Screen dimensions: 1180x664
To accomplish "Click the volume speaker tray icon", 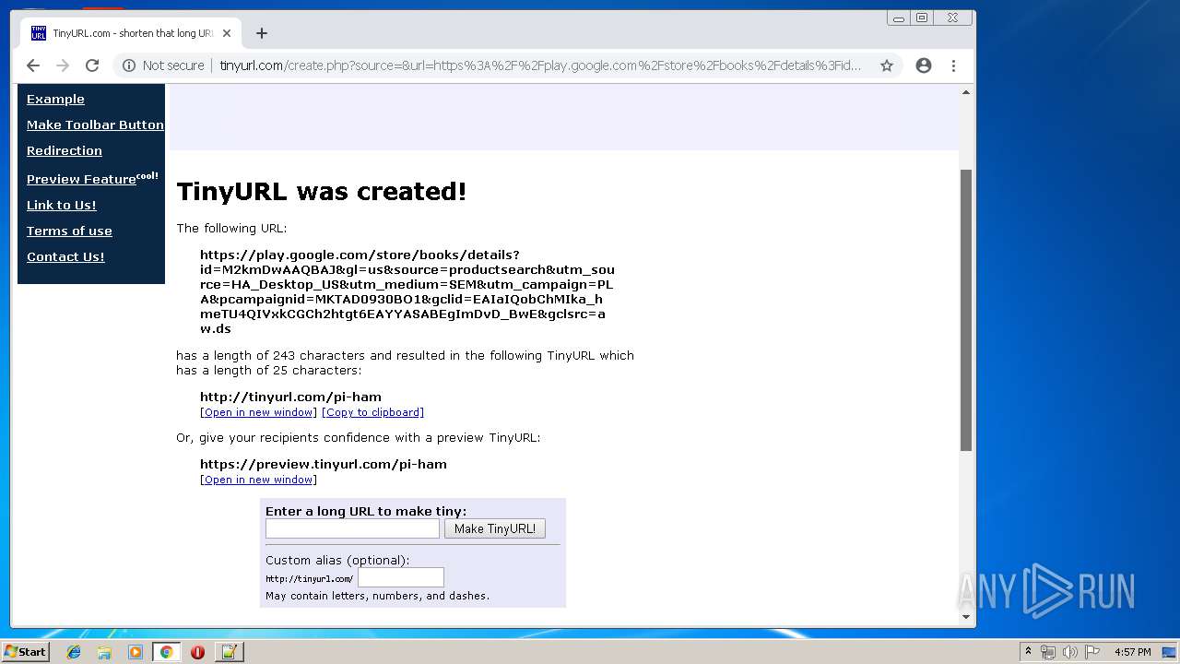I will [x=1069, y=652].
